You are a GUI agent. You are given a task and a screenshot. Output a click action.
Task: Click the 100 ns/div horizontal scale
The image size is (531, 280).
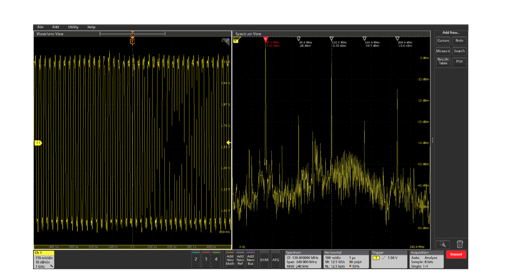pos(333,258)
